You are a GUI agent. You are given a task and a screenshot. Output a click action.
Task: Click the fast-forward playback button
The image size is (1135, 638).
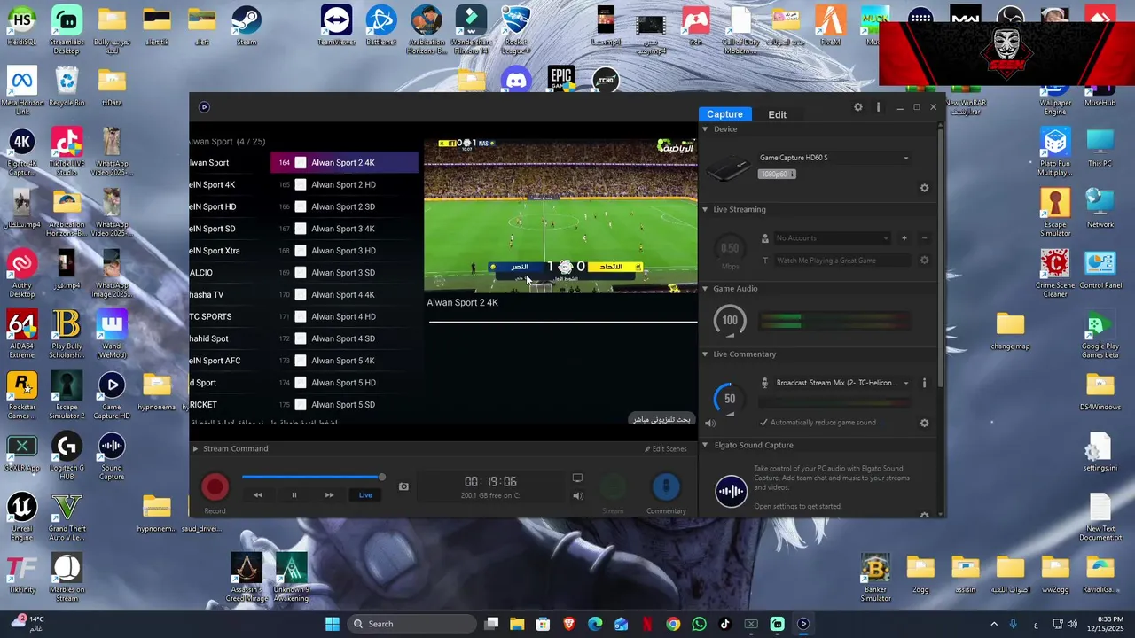(x=329, y=495)
